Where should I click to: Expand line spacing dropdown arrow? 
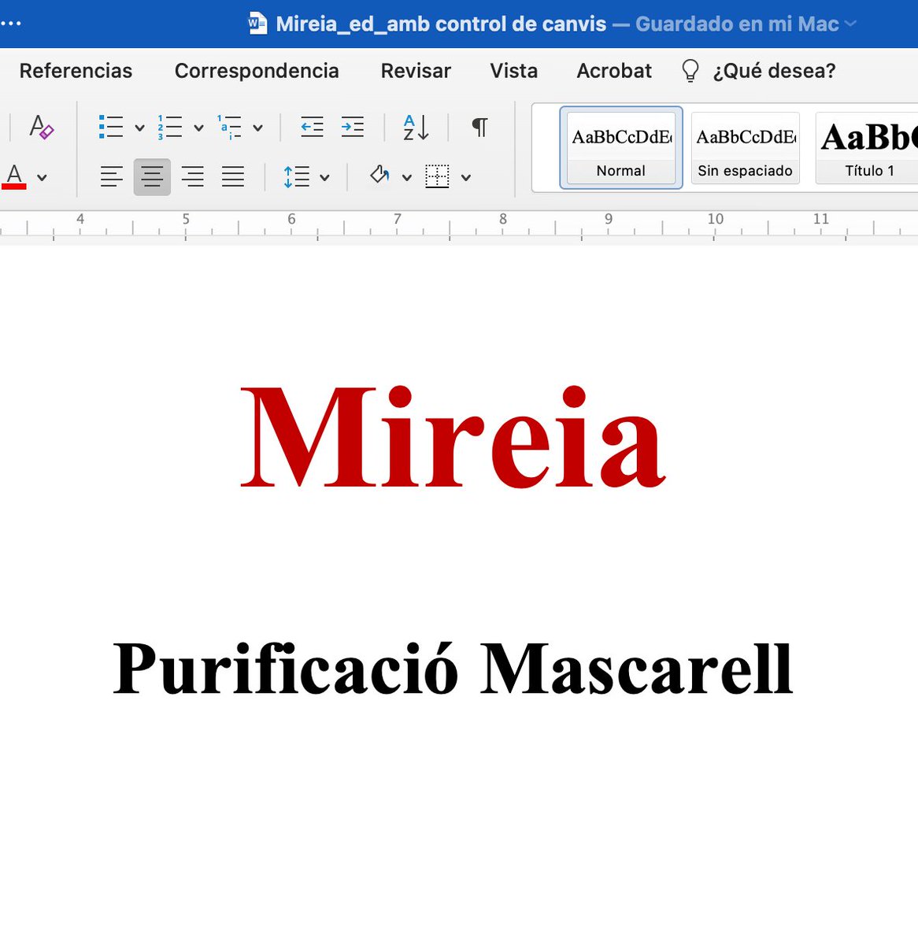324,178
